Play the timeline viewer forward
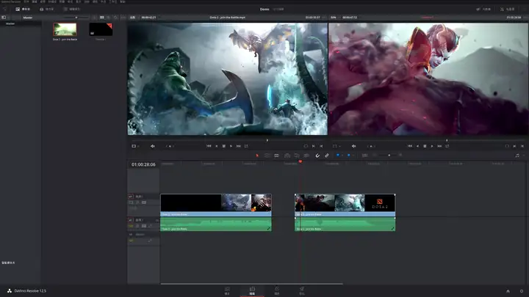 432,146
